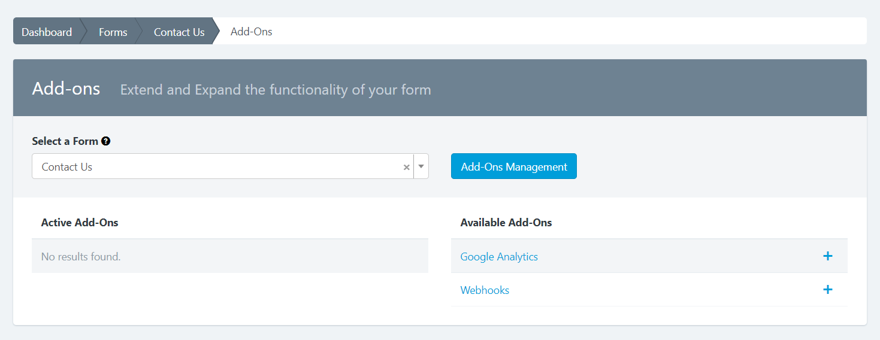This screenshot has height=340, width=880.
Task: Select the Add-Ons breadcrumb item
Action: [251, 32]
